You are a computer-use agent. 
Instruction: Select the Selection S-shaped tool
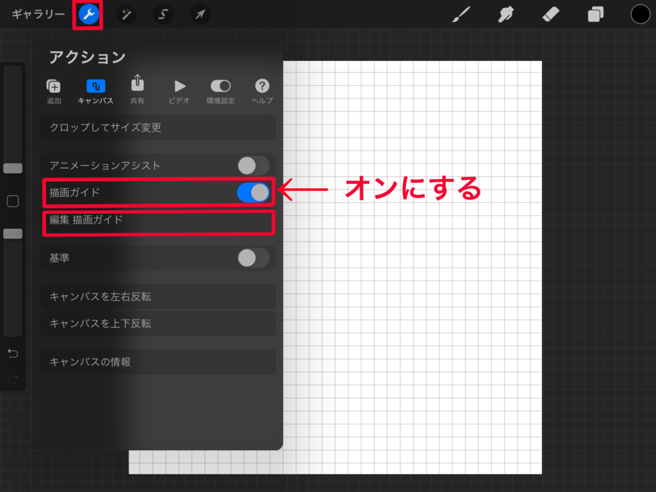tap(163, 15)
